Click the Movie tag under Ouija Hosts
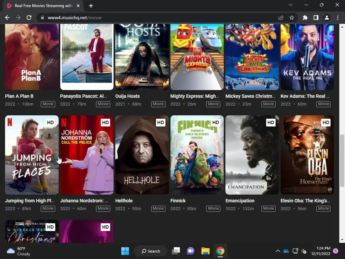 [x=158, y=104]
